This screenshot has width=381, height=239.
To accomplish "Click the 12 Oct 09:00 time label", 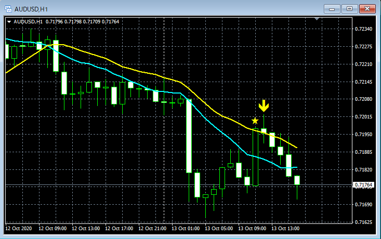I will (x=52, y=229).
